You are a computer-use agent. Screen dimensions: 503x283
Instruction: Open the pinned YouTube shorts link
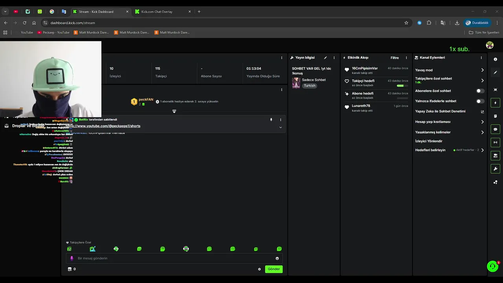(103, 126)
